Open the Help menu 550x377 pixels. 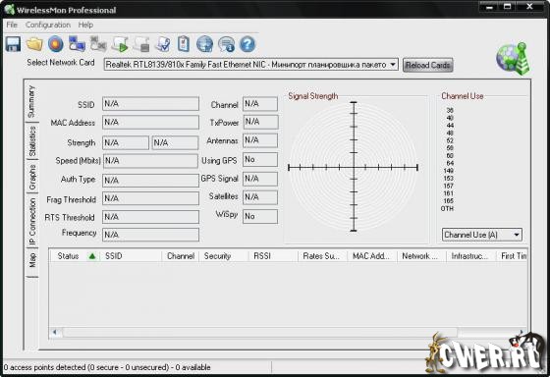[85, 25]
